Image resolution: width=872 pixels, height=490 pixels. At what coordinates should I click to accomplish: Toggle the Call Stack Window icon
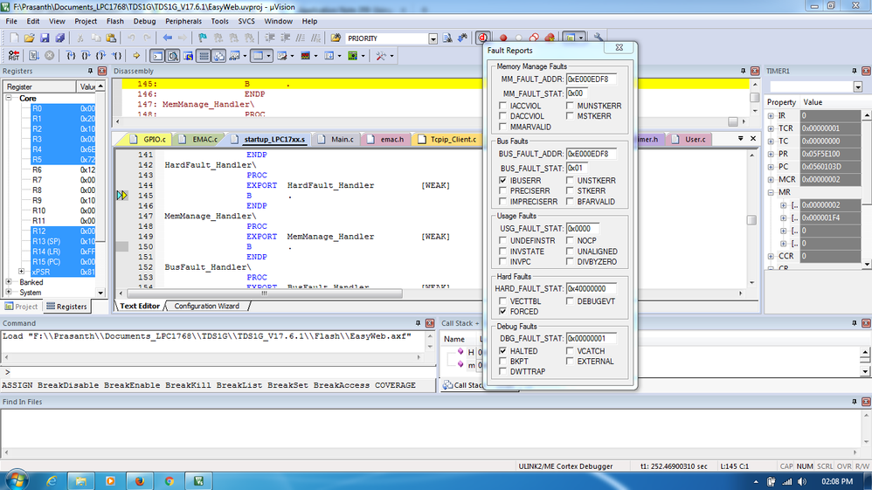219,56
